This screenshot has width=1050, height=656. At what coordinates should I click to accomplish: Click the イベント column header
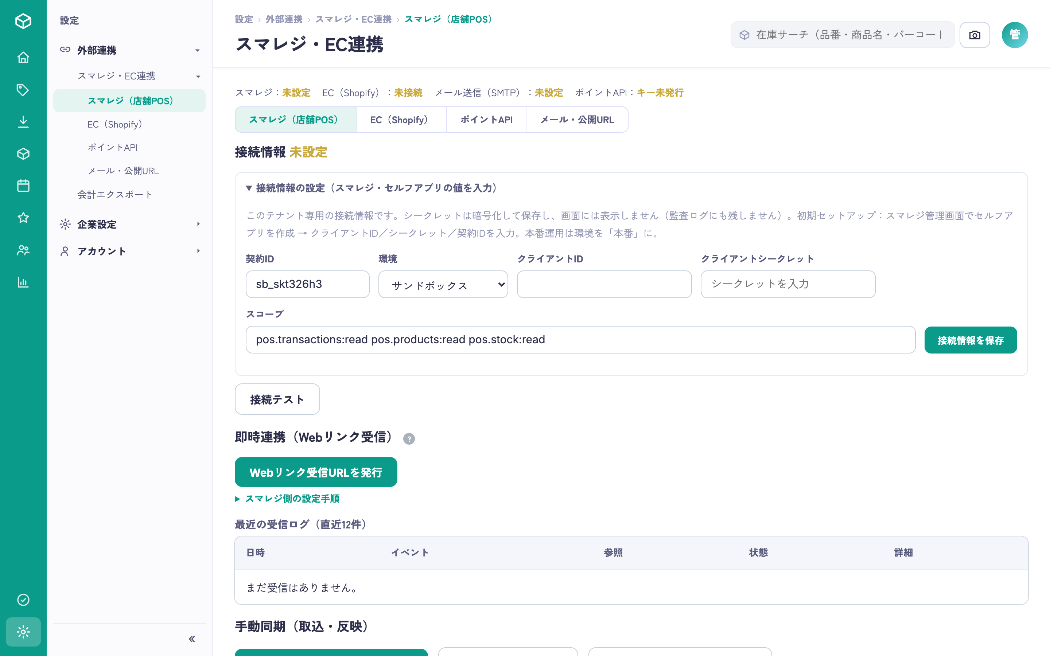click(410, 552)
